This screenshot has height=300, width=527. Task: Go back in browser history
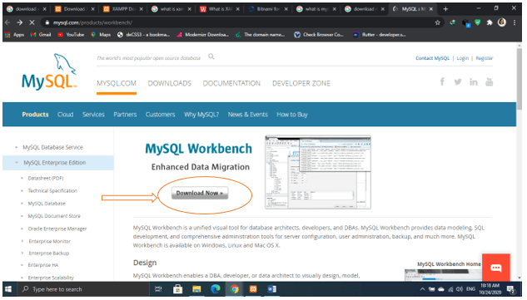(x=8, y=22)
